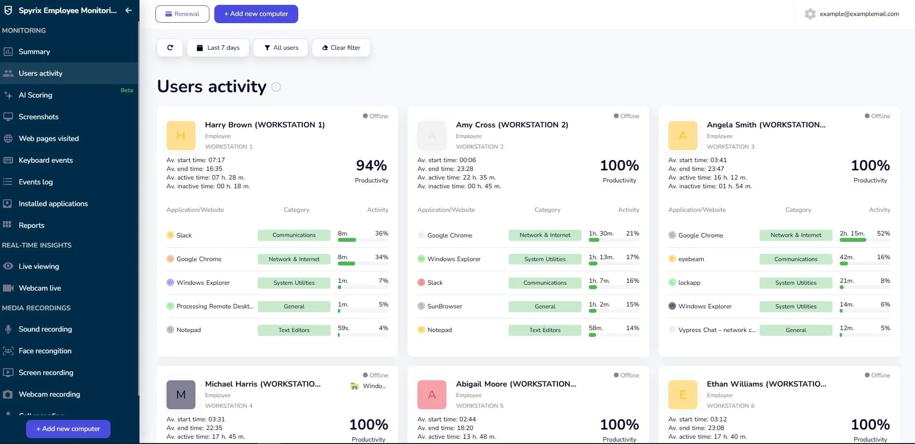The height and width of the screenshot is (444, 915).
Task: Click Harry Brown's Slack activity progress bar
Action: [x=362, y=240]
